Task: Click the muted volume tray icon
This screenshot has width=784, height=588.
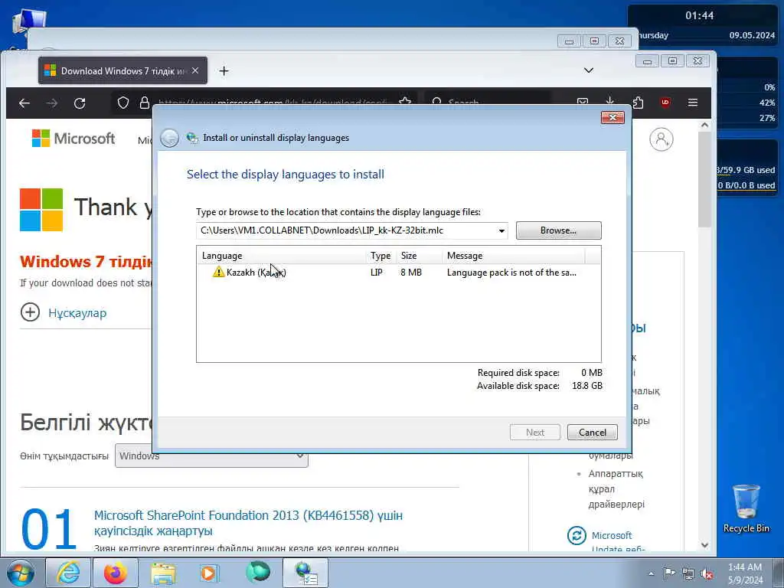Action: point(707,573)
